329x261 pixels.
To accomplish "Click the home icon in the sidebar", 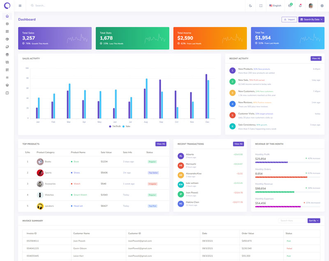I will click(7, 16).
